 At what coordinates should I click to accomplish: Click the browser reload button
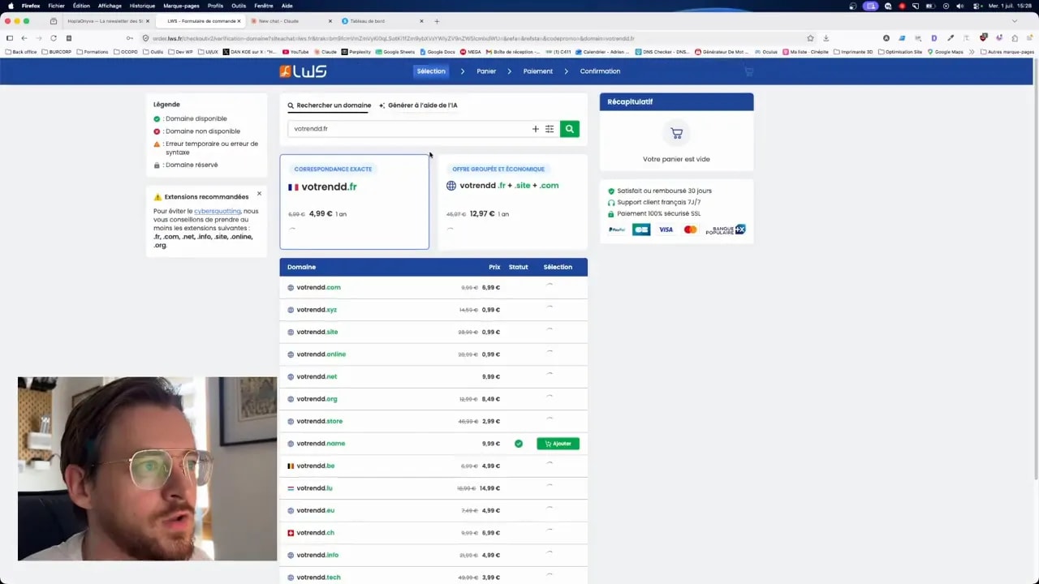(54, 38)
